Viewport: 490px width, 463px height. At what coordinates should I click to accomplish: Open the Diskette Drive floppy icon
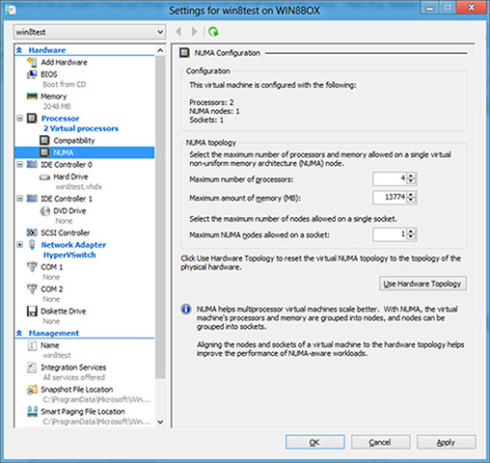[32, 311]
